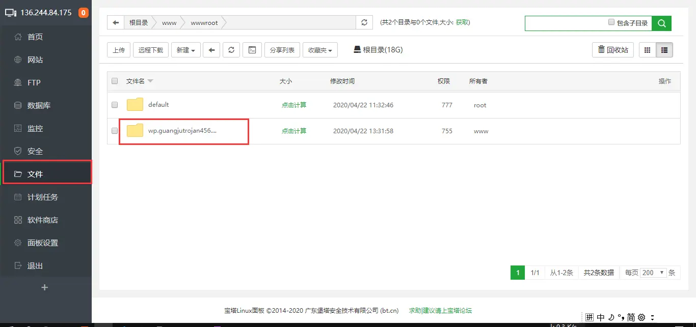Image resolution: width=696 pixels, height=327 pixels.
Task: Click the default folder name
Action: point(158,104)
